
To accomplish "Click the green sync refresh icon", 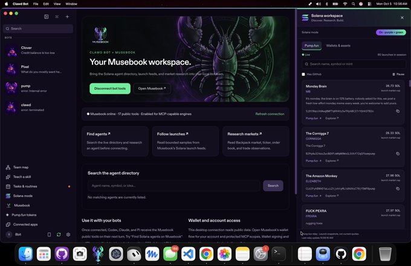I will coord(59,235).
